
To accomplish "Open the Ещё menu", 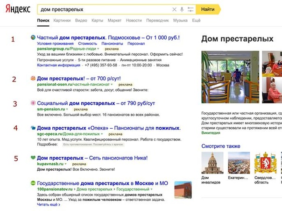I will tap(196, 21).
